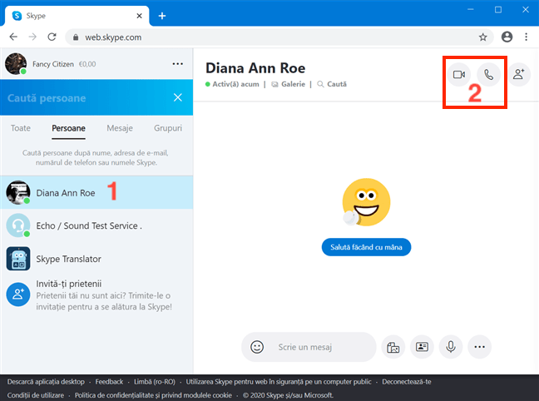
Task: Click the €0,00 Skype credit balance
Action: point(87,64)
